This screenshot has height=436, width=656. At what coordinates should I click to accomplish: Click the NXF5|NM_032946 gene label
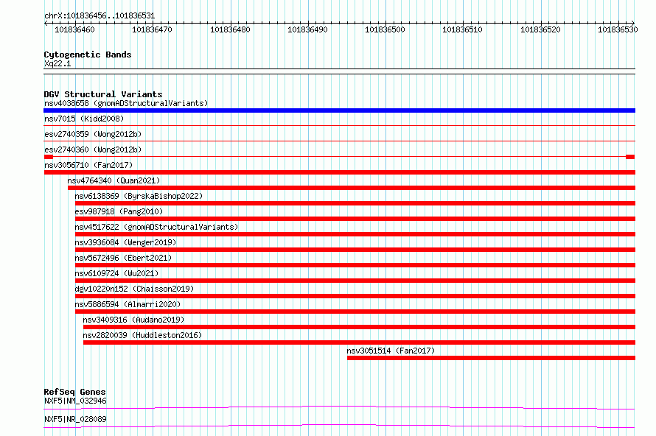click(x=75, y=401)
